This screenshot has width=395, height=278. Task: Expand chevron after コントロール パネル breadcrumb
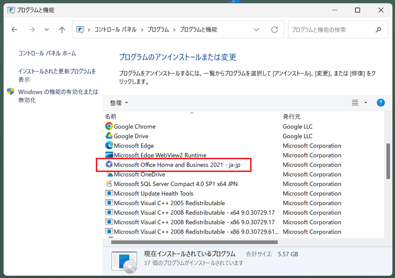point(142,30)
